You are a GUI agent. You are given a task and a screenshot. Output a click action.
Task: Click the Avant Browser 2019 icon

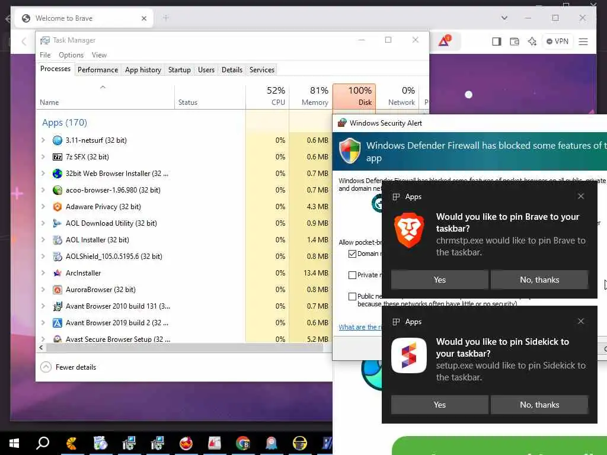57,323
